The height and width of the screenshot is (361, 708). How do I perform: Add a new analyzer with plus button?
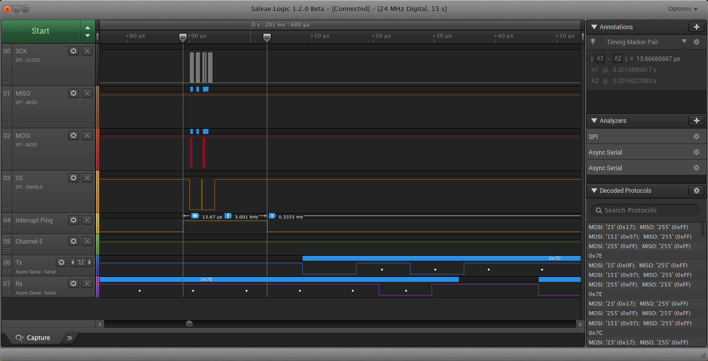tap(696, 121)
